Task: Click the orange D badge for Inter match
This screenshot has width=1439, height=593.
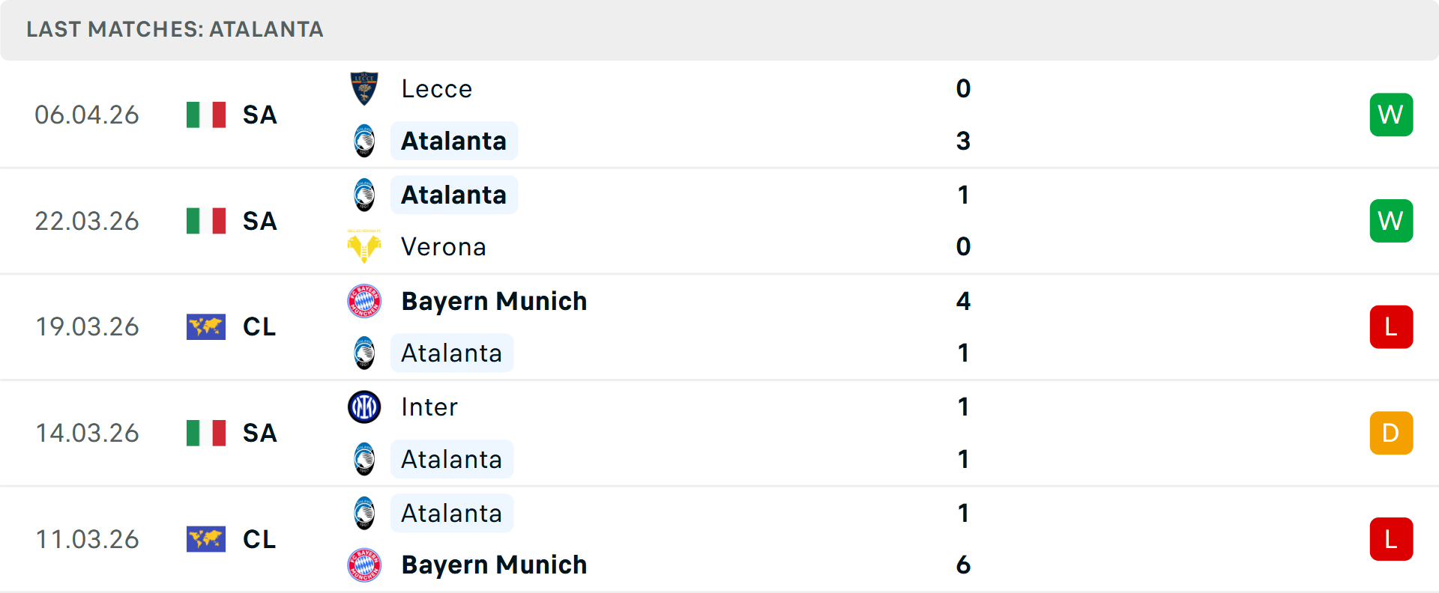Action: point(1391,433)
